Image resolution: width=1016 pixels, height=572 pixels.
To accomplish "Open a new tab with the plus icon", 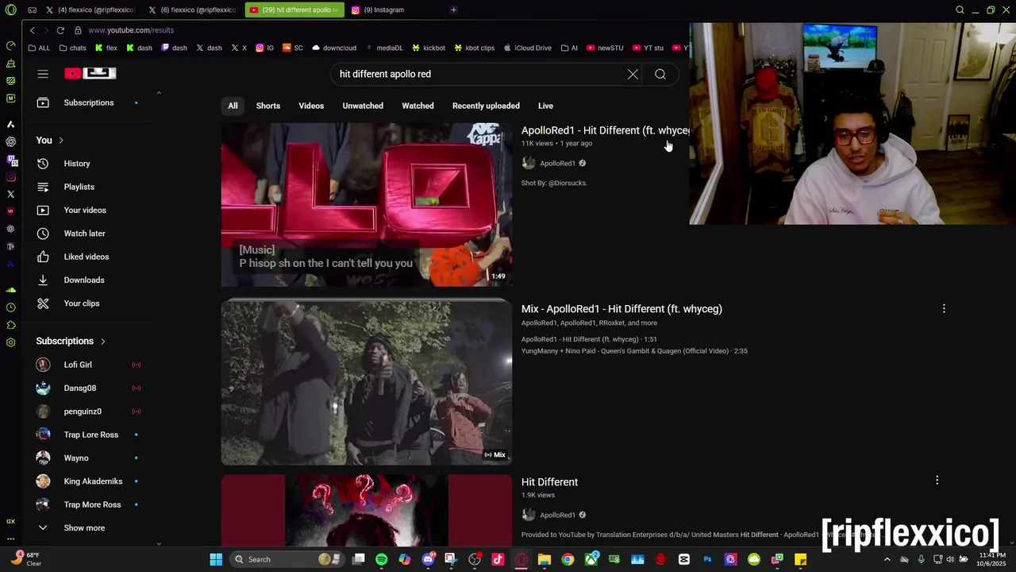I will [453, 10].
